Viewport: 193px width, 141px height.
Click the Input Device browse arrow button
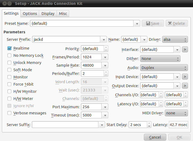pos(185,76)
